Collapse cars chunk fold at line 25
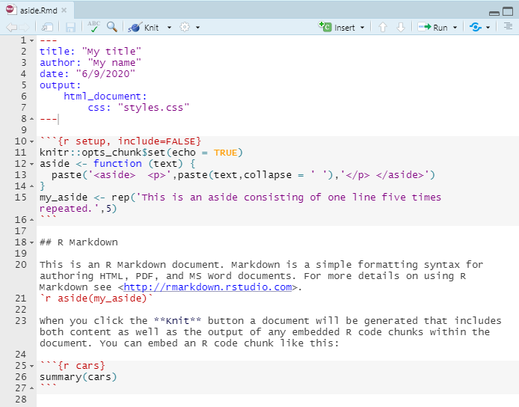Screen dimensions: 519x407 [31, 367]
